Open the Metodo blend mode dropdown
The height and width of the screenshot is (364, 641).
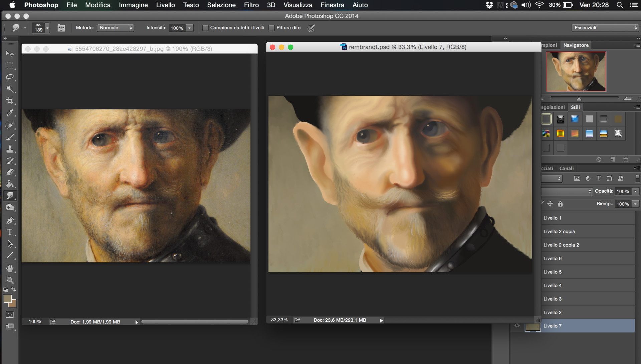[x=116, y=28]
